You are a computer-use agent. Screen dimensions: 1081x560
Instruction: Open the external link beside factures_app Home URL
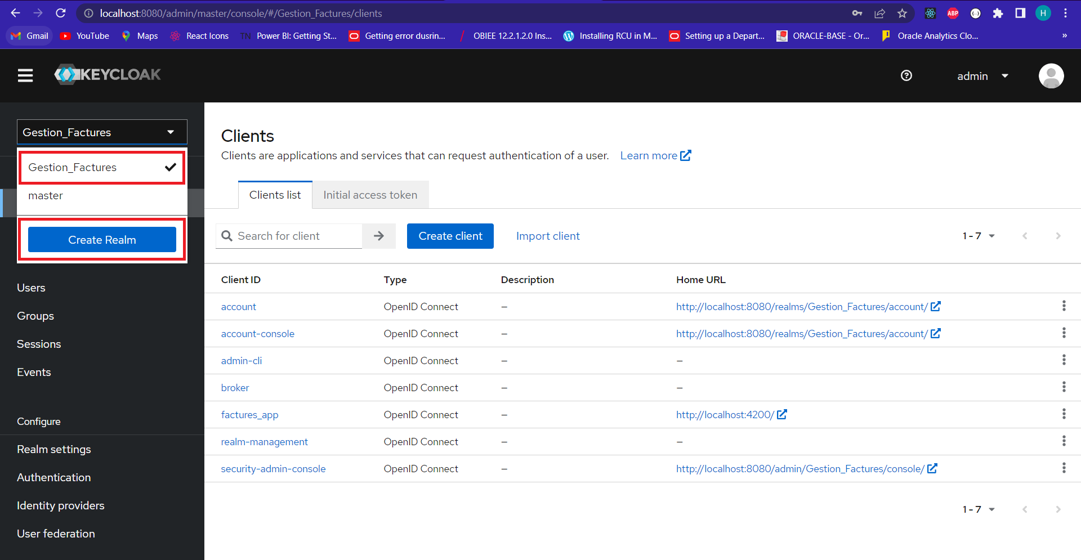pos(783,414)
